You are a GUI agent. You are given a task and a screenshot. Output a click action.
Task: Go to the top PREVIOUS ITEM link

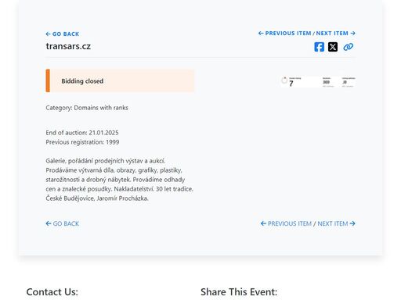pos(285,33)
